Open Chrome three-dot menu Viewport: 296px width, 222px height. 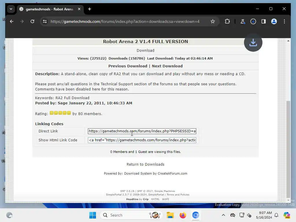tap(284, 21)
